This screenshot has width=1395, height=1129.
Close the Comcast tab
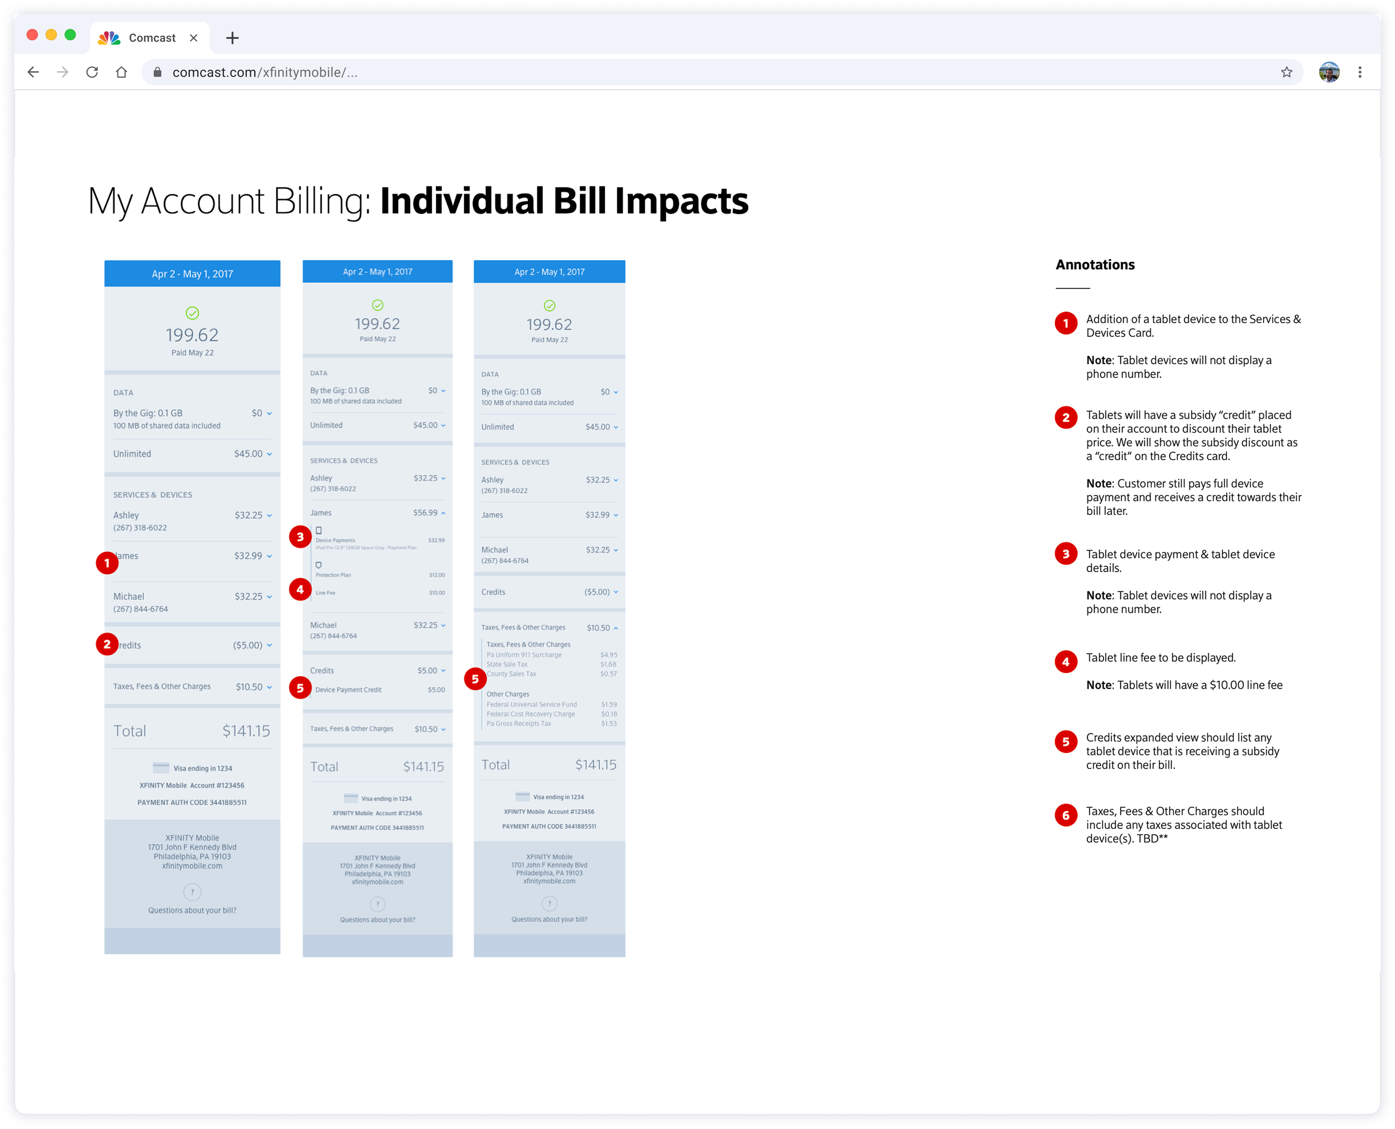coord(194,38)
